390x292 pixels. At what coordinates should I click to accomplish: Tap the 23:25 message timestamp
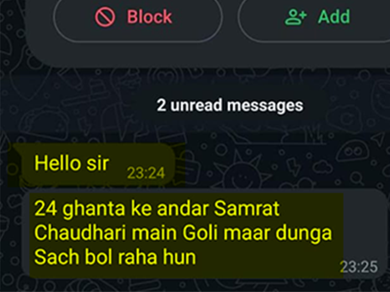pyautogui.click(x=359, y=267)
